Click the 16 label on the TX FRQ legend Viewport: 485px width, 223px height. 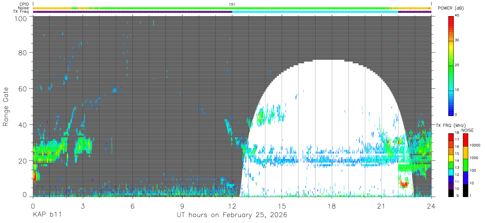457,147
